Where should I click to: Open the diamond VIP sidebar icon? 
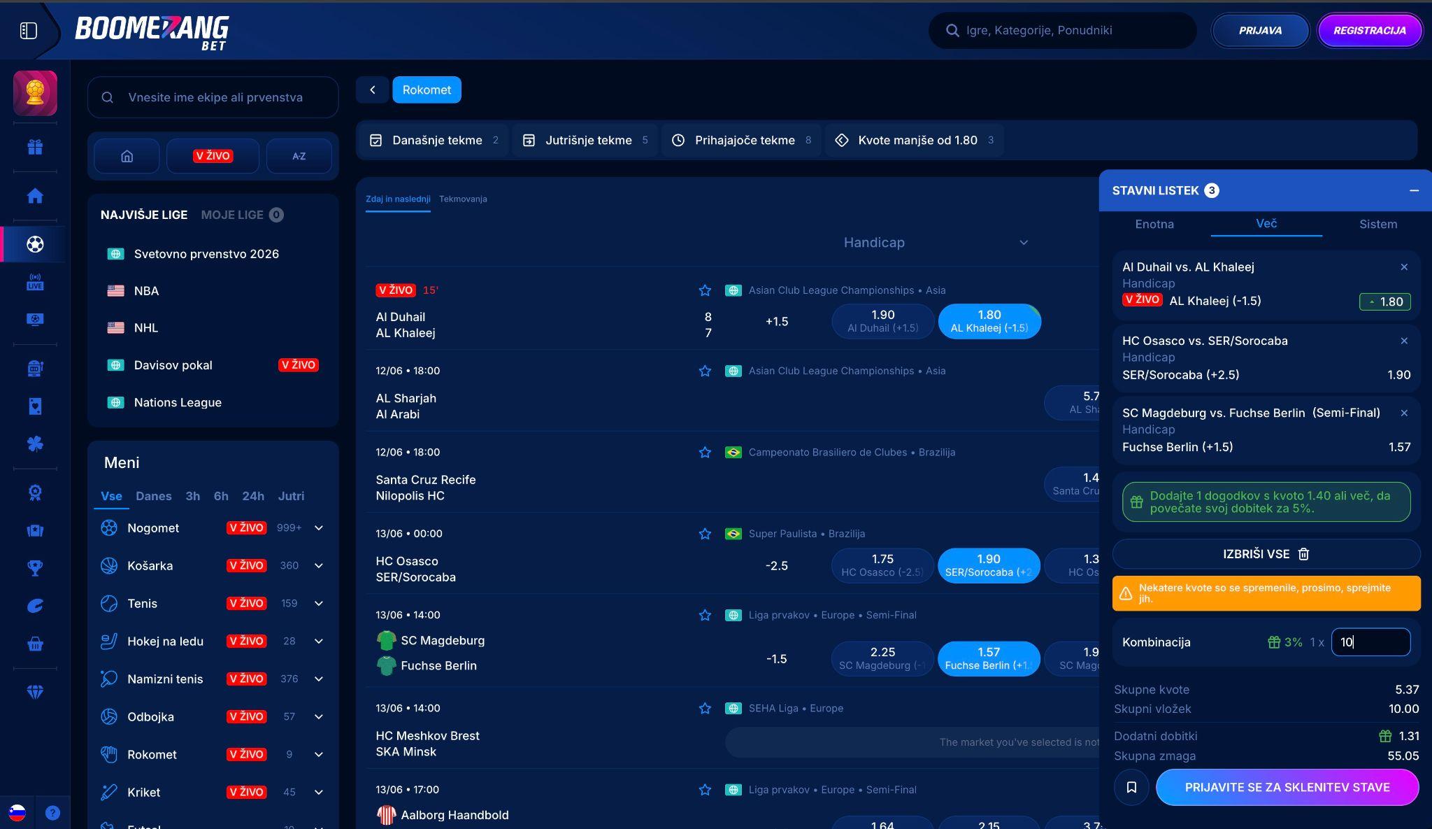tap(35, 692)
